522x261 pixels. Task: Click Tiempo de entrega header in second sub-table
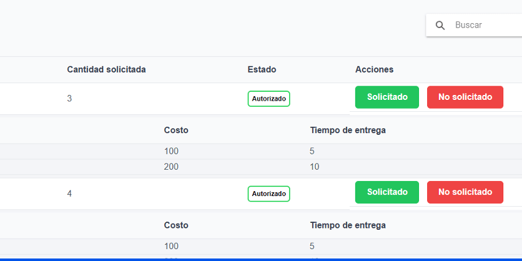(x=348, y=225)
